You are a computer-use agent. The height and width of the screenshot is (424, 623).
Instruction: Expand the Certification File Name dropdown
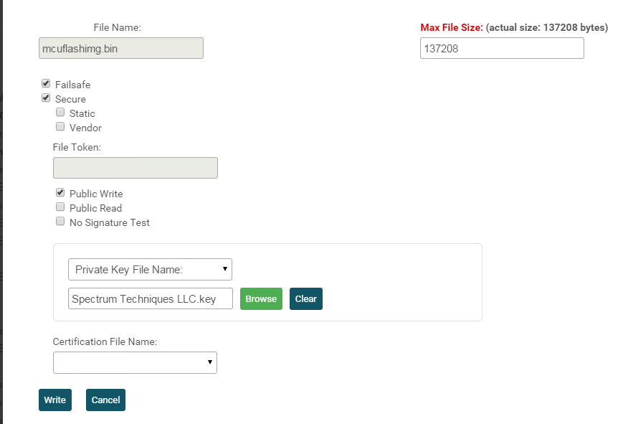[x=135, y=362]
